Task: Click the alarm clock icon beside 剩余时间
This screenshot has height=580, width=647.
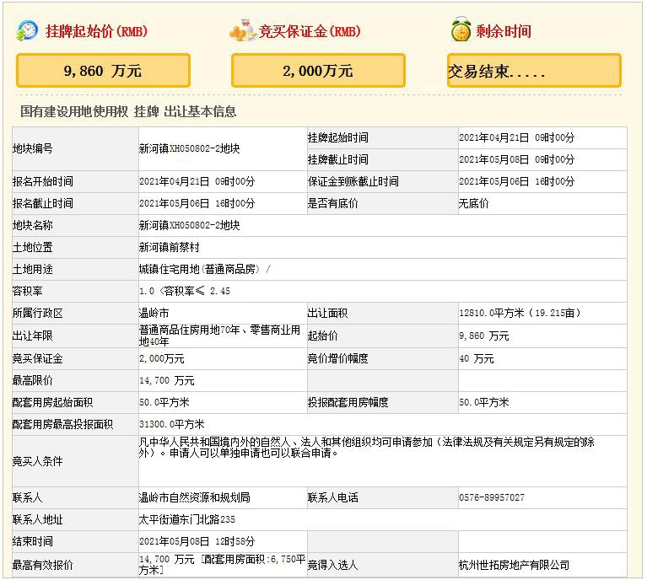Action: pos(461,30)
